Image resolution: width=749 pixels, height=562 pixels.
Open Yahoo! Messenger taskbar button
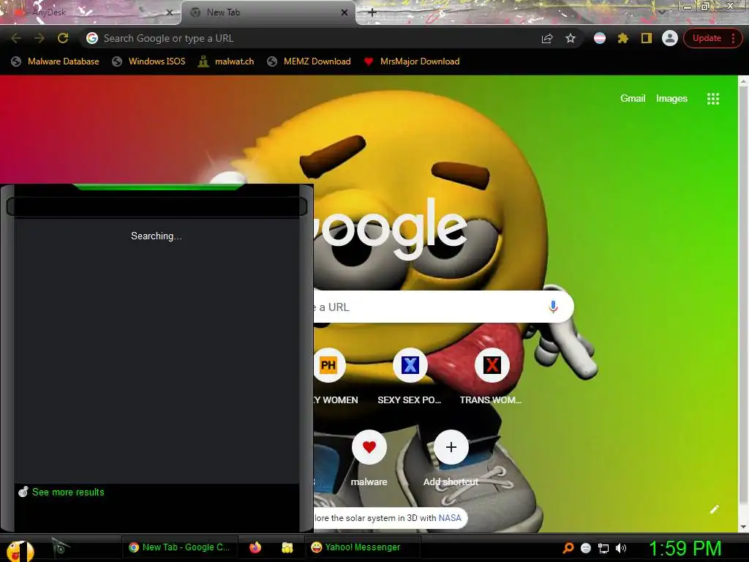pyautogui.click(x=361, y=547)
